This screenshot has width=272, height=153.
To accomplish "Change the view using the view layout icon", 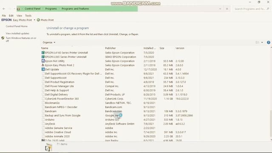I will [257, 42].
